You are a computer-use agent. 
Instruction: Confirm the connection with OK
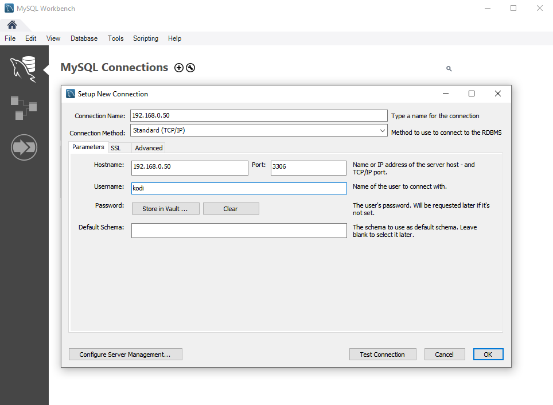click(x=488, y=354)
